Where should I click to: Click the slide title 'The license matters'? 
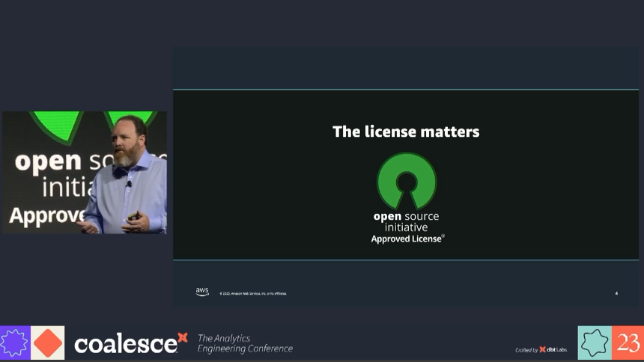(x=406, y=132)
